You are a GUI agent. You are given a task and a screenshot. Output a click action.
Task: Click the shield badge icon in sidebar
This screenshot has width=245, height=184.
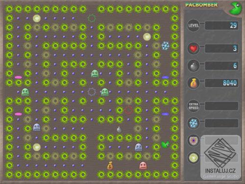[194, 141]
